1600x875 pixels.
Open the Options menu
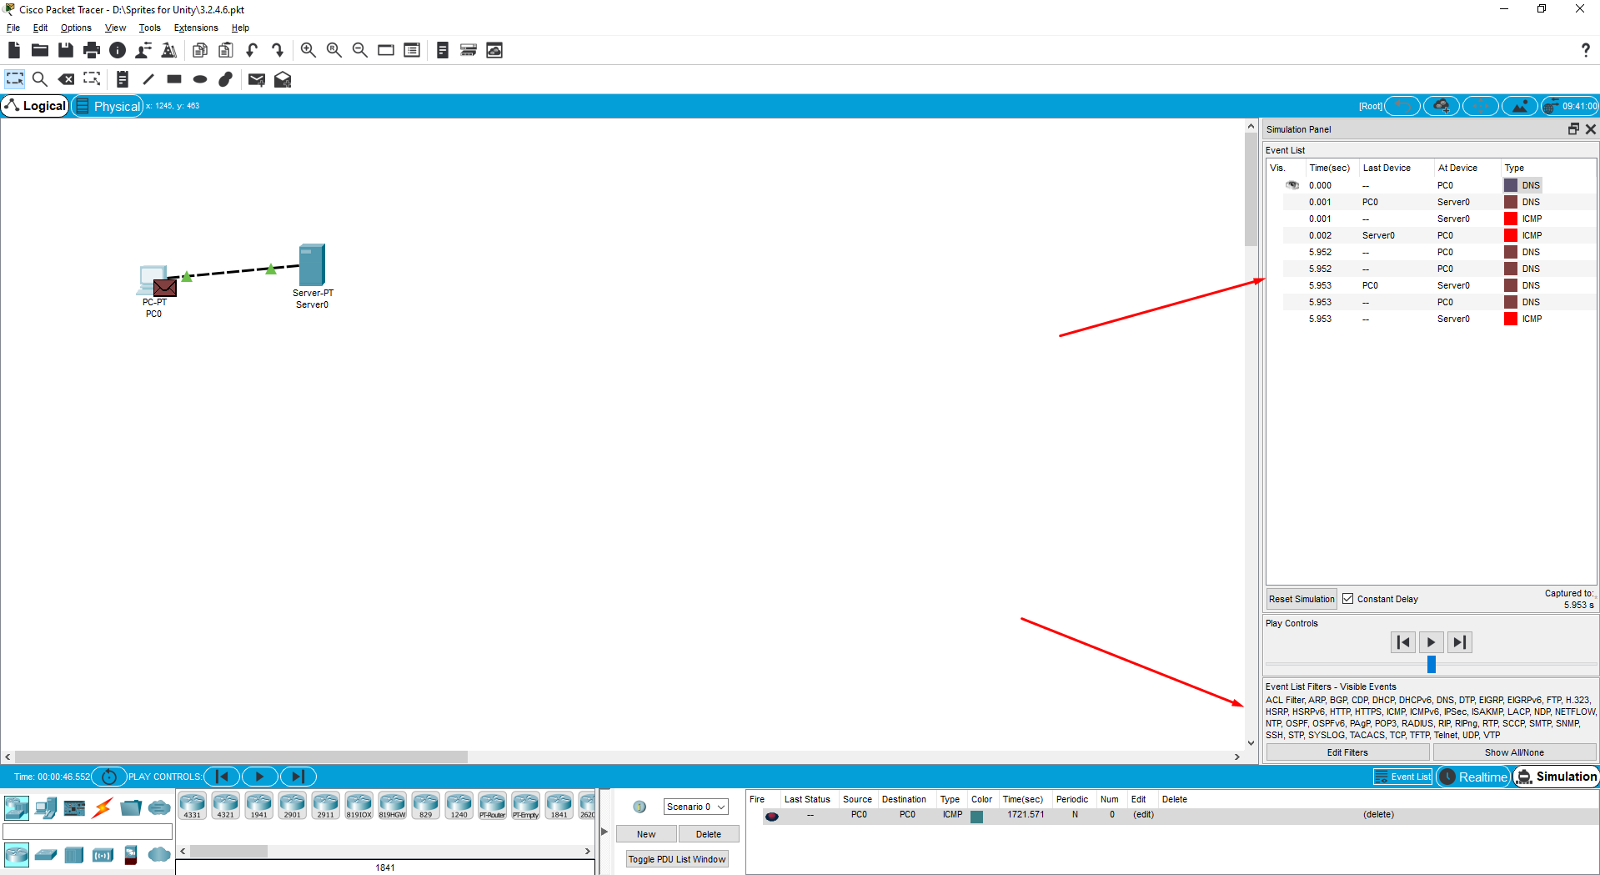76,28
